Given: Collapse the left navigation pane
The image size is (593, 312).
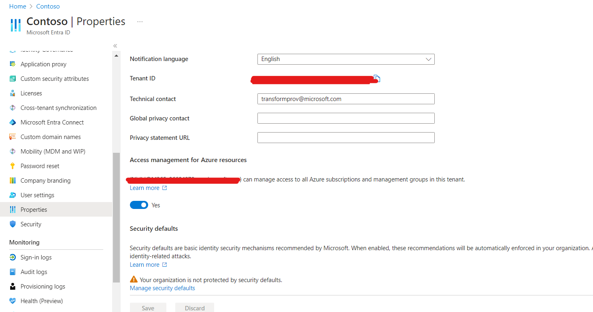Looking at the screenshot, I should tap(115, 46).
